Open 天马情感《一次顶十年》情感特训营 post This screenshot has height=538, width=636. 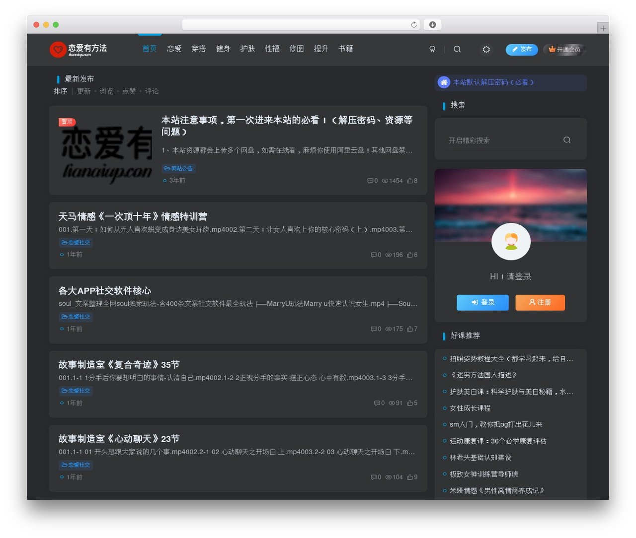pos(133,216)
